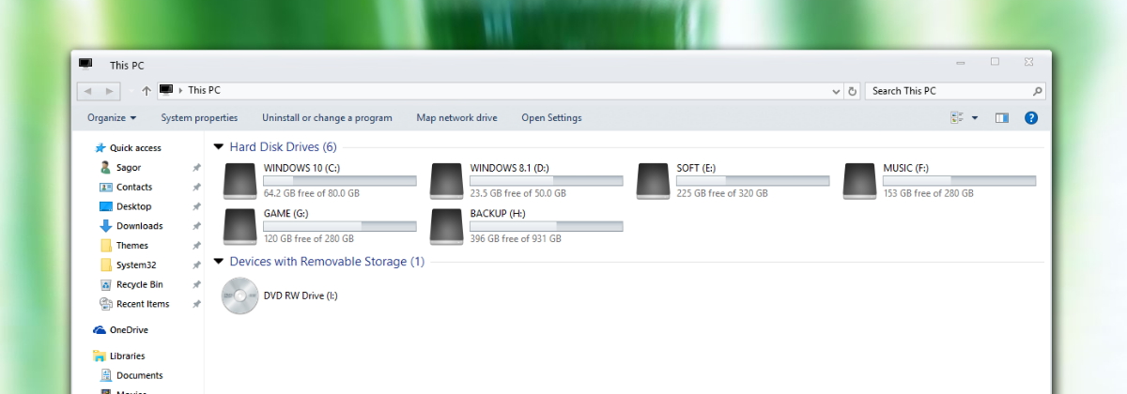Open Sagor user folder in sidebar
Screen dimensions: 1127x394
129,168
